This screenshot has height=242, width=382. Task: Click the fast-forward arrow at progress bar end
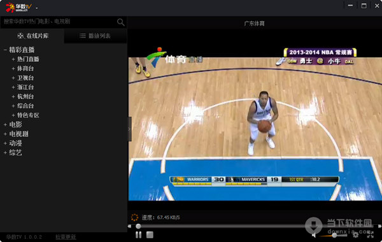pyautogui.click(x=379, y=227)
